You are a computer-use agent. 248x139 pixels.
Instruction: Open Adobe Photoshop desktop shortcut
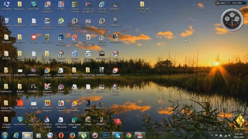tap(61, 40)
